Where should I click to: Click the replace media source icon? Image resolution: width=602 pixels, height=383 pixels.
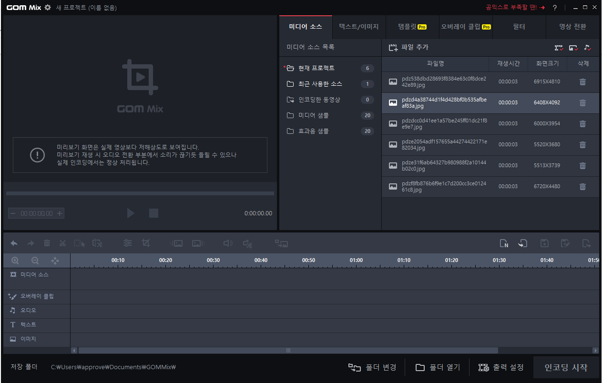pos(281,243)
